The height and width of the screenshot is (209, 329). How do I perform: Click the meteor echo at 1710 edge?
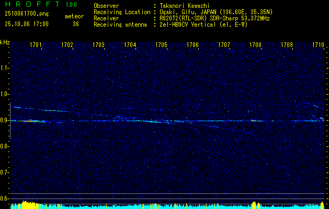click(x=322, y=119)
